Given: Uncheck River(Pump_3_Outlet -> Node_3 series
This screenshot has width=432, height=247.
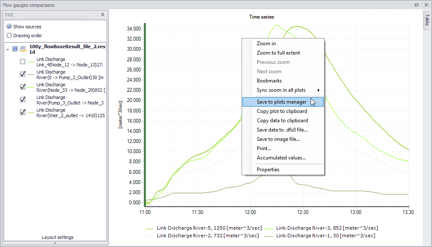Looking at the screenshot, I should point(22,99).
